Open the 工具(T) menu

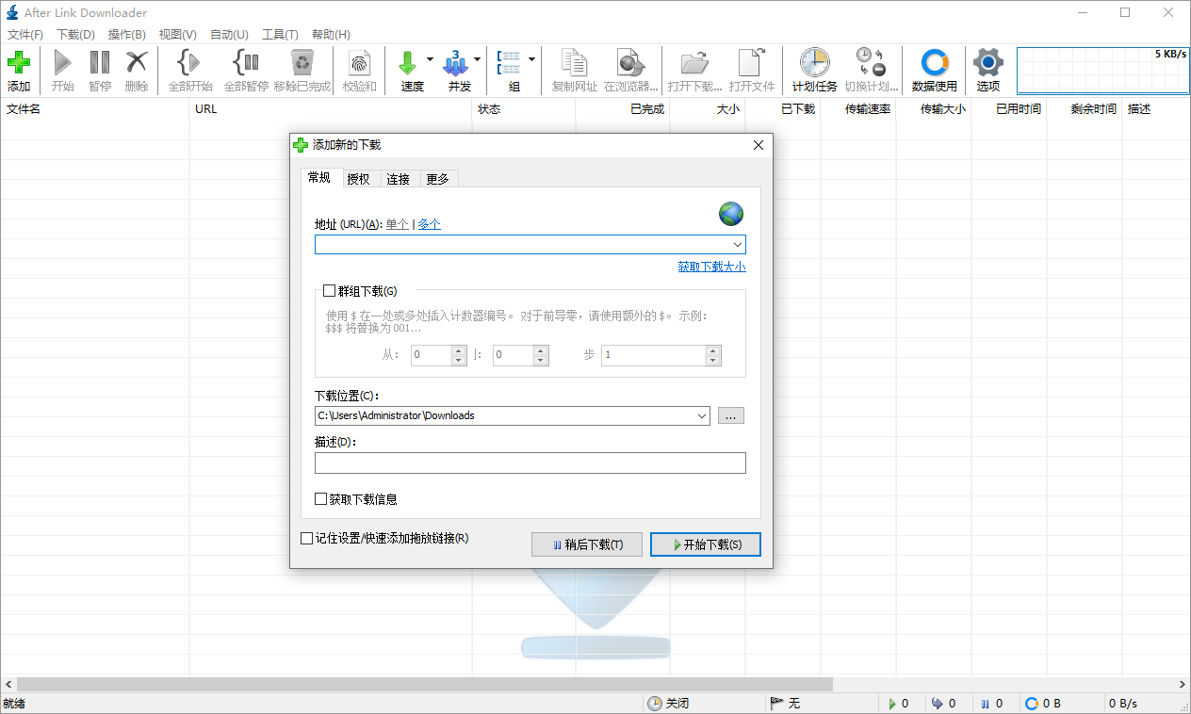280,35
